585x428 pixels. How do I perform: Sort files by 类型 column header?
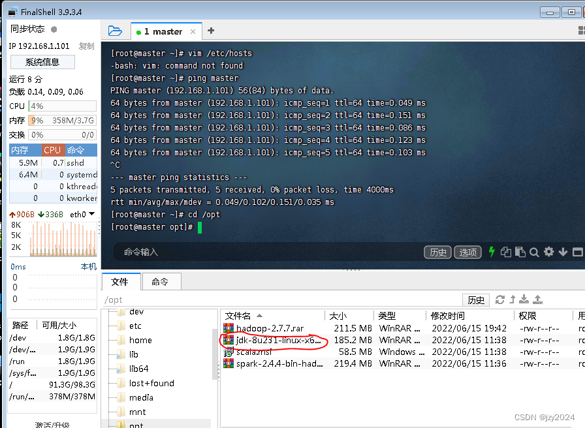400,316
